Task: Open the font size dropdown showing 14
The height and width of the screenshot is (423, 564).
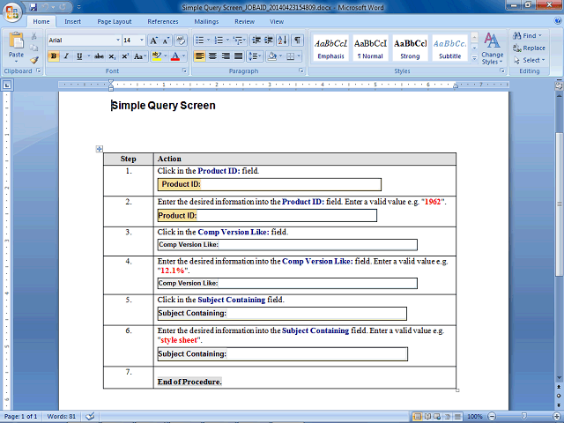Action: [141, 41]
